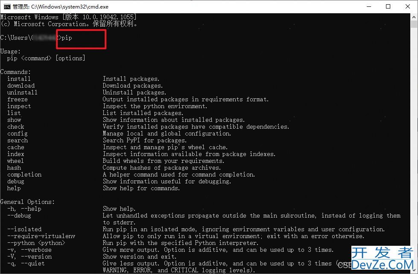Image resolution: width=418 pixels, height=274 pixels.
Task: Close the cmd.exe window
Action: (408, 7)
